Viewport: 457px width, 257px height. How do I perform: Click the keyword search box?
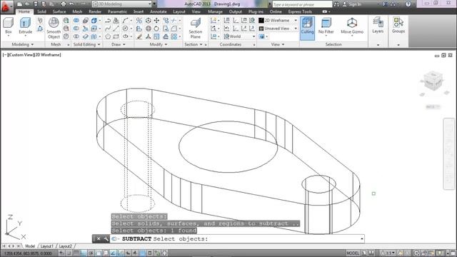pos(302,4)
